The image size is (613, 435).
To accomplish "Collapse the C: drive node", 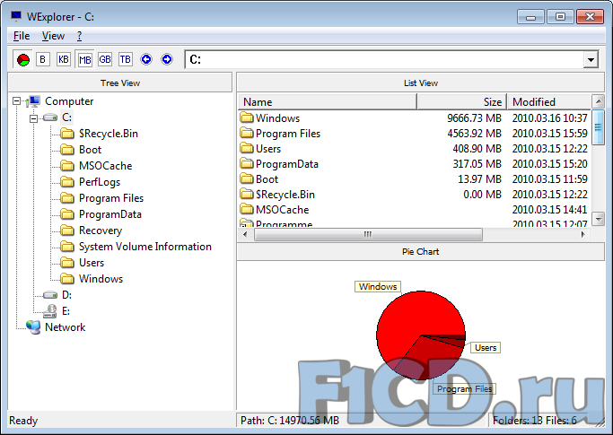I will pyautogui.click(x=33, y=117).
